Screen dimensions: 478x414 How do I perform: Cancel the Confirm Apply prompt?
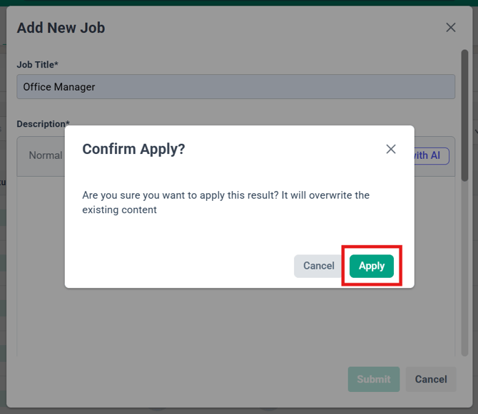coord(318,266)
